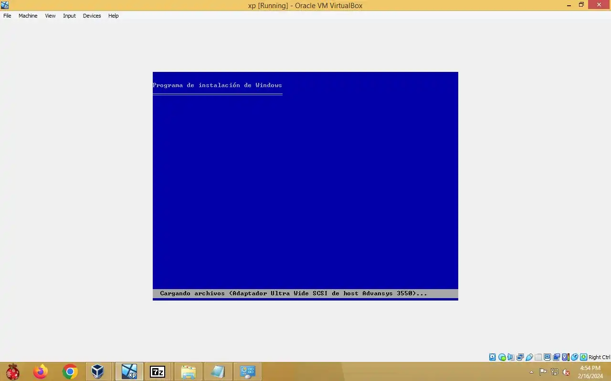The height and width of the screenshot is (381, 611).
Task: Open the Help menu
Action: pos(113,16)
